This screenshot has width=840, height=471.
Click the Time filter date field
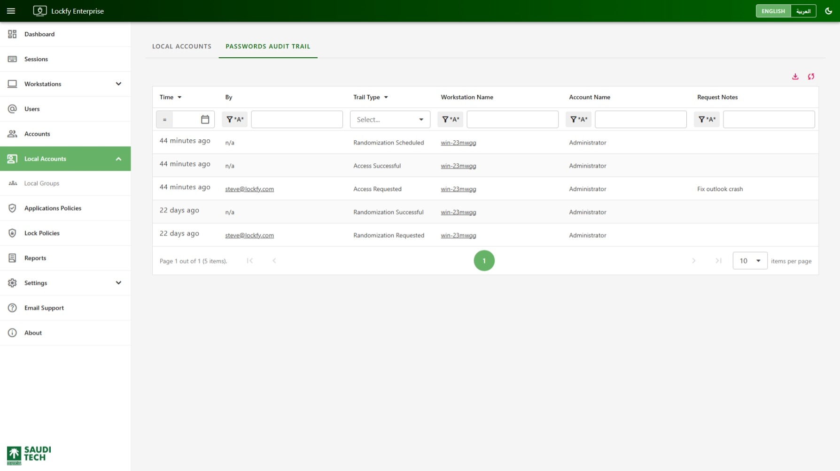click(186, 120)
